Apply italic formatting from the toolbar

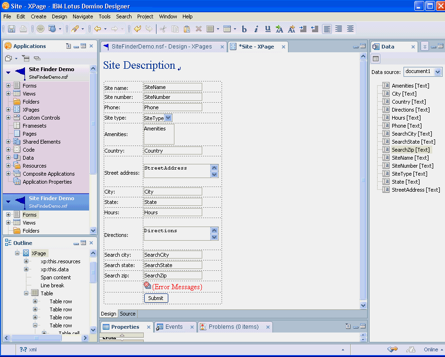pos(256,29)
